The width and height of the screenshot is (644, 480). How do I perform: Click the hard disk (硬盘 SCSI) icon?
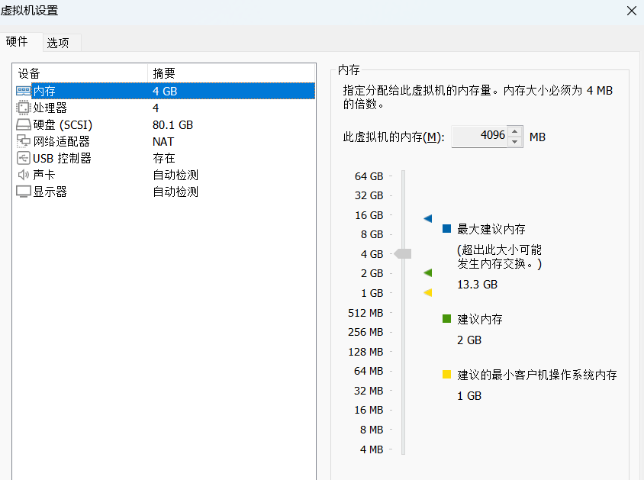[24, 124]
